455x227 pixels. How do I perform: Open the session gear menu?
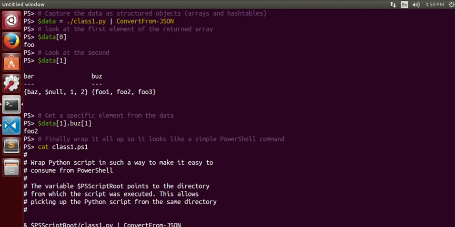click(452, 4)
